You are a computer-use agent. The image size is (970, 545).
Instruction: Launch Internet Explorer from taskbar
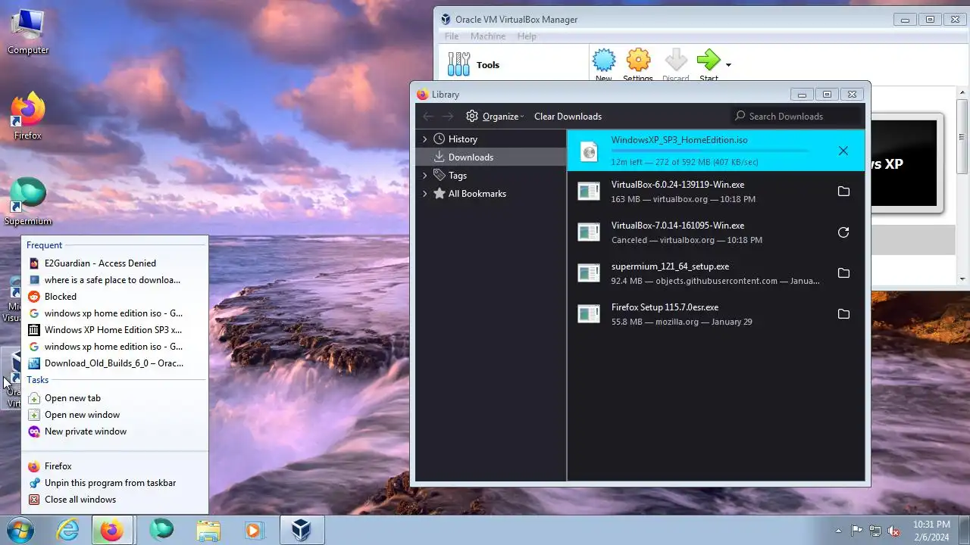(68, 530)
